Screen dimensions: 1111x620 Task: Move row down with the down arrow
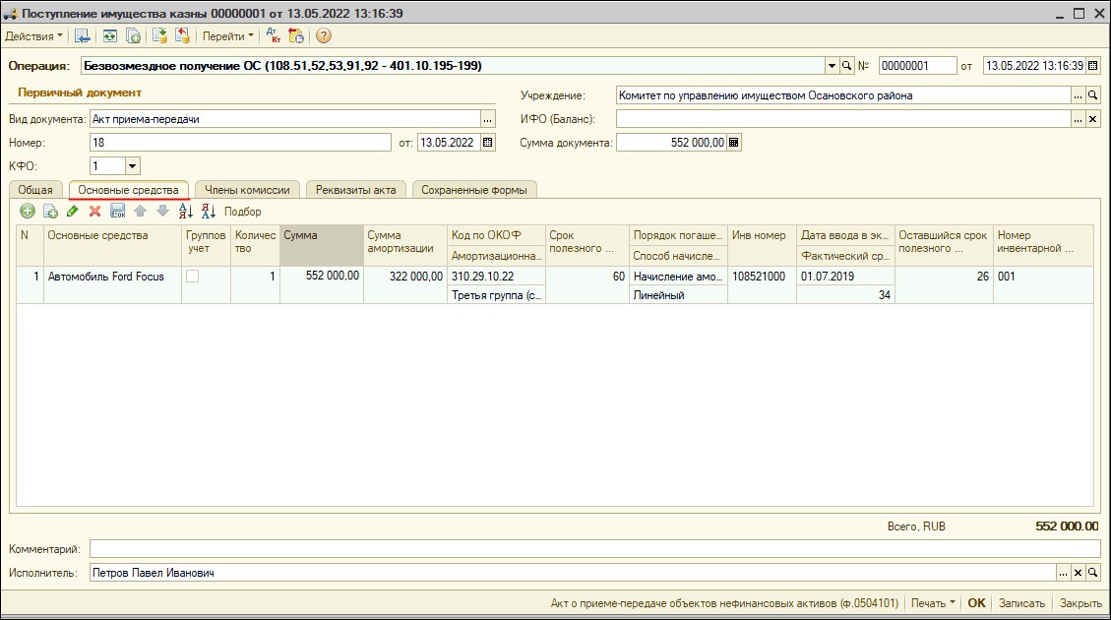click(x=163, y=212)
